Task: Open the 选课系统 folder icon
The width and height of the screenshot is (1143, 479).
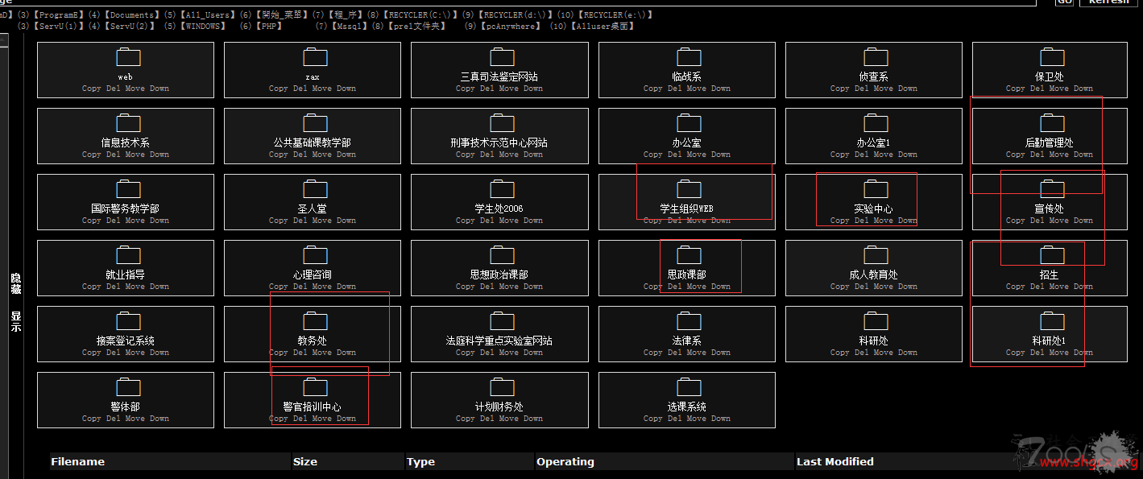Action: point(689,387)
